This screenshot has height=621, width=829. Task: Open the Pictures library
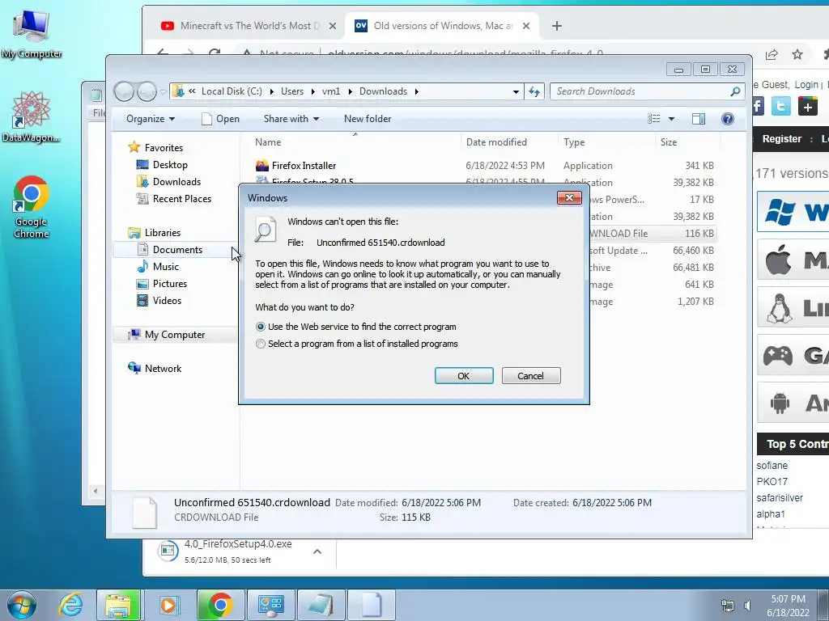point(162,284)
